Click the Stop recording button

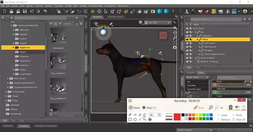pos(149,108)
